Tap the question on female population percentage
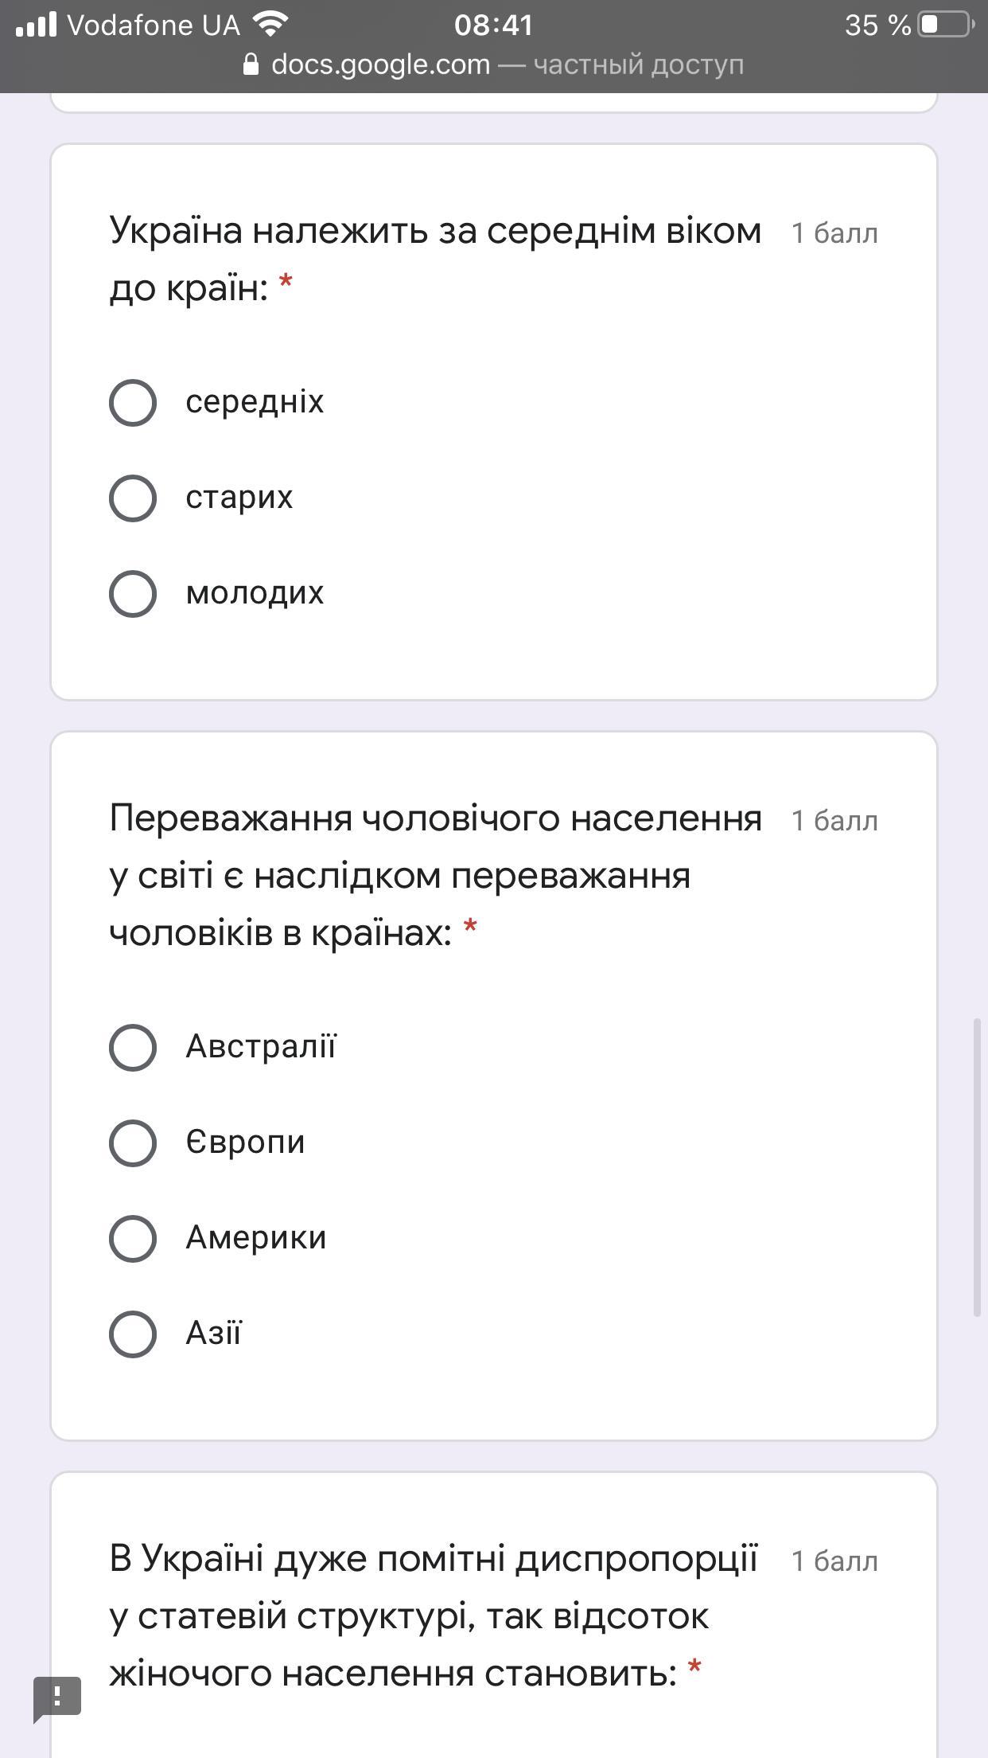 pos(434,1615)
